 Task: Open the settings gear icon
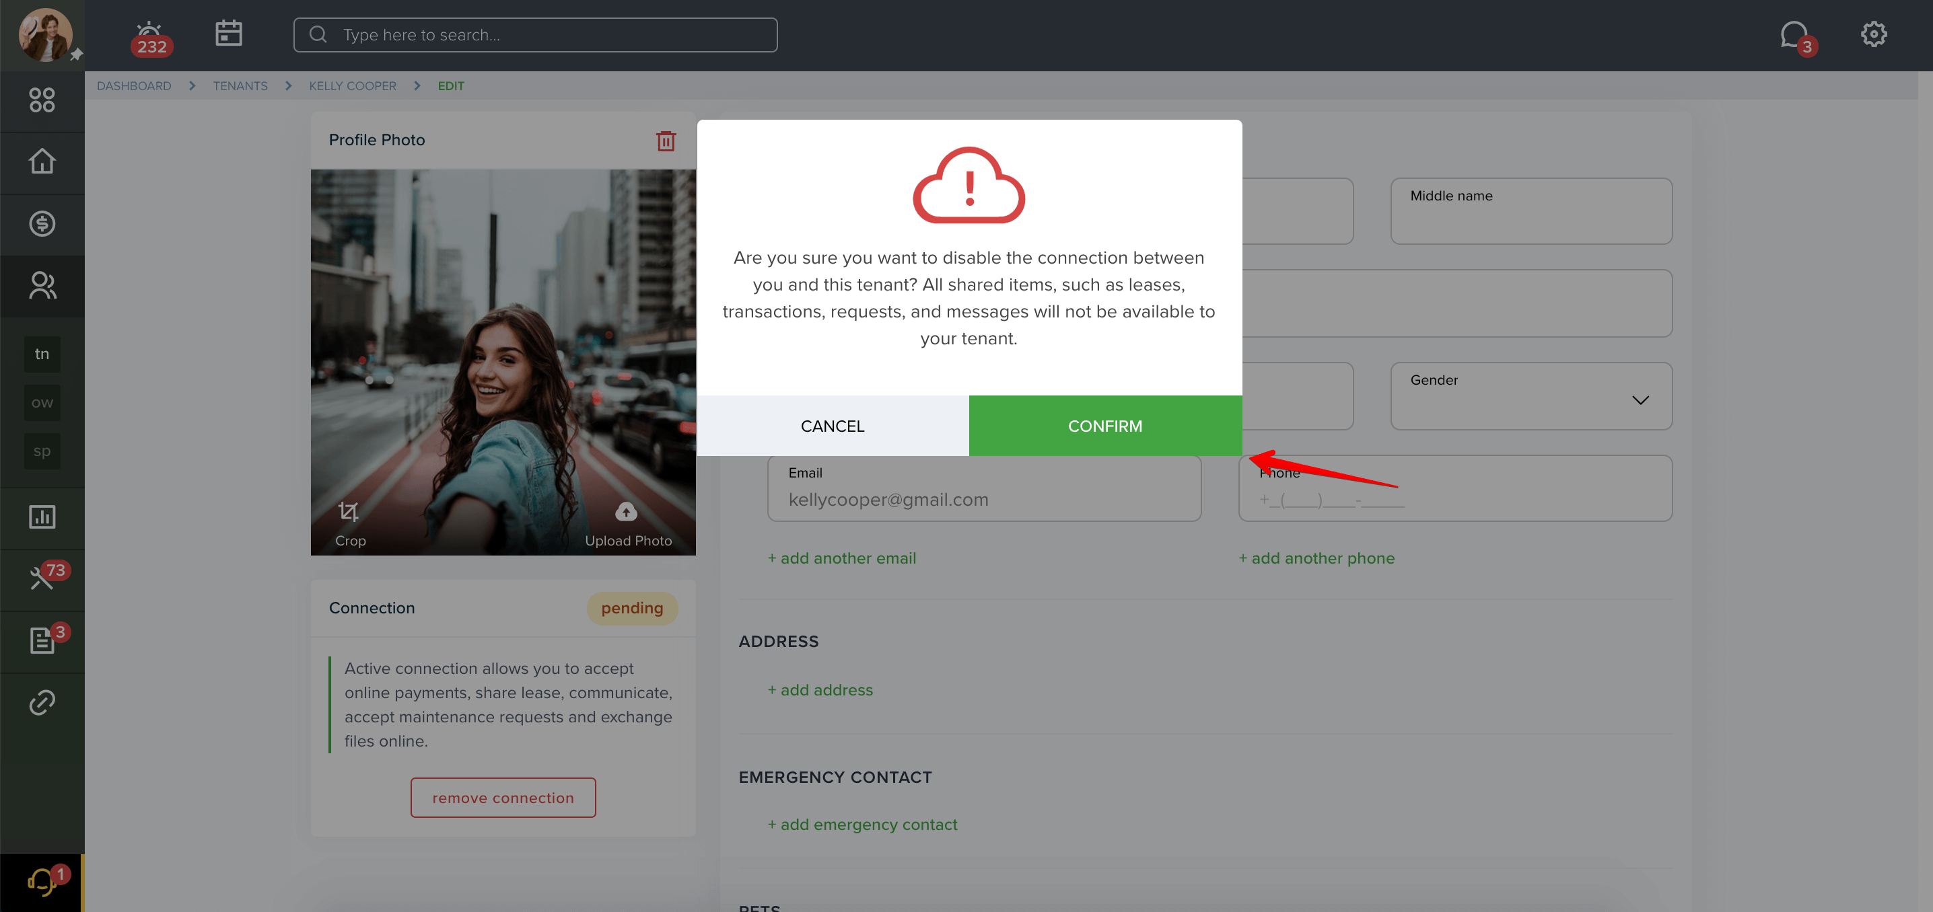click(x=1873, y=34)
